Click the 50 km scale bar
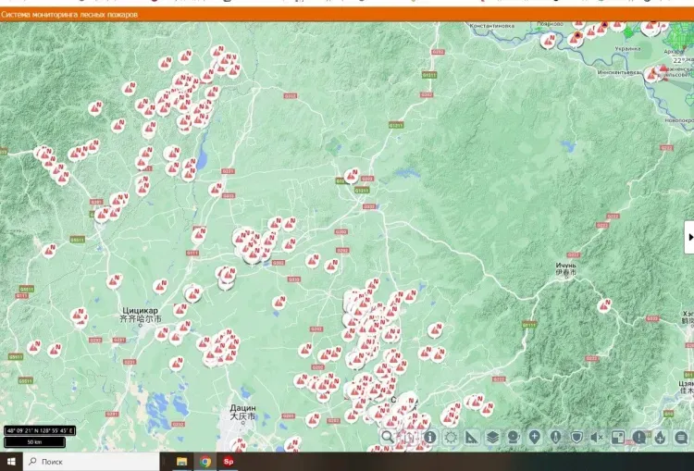This screenshot has height=471, width=694. tap(32, 442)
